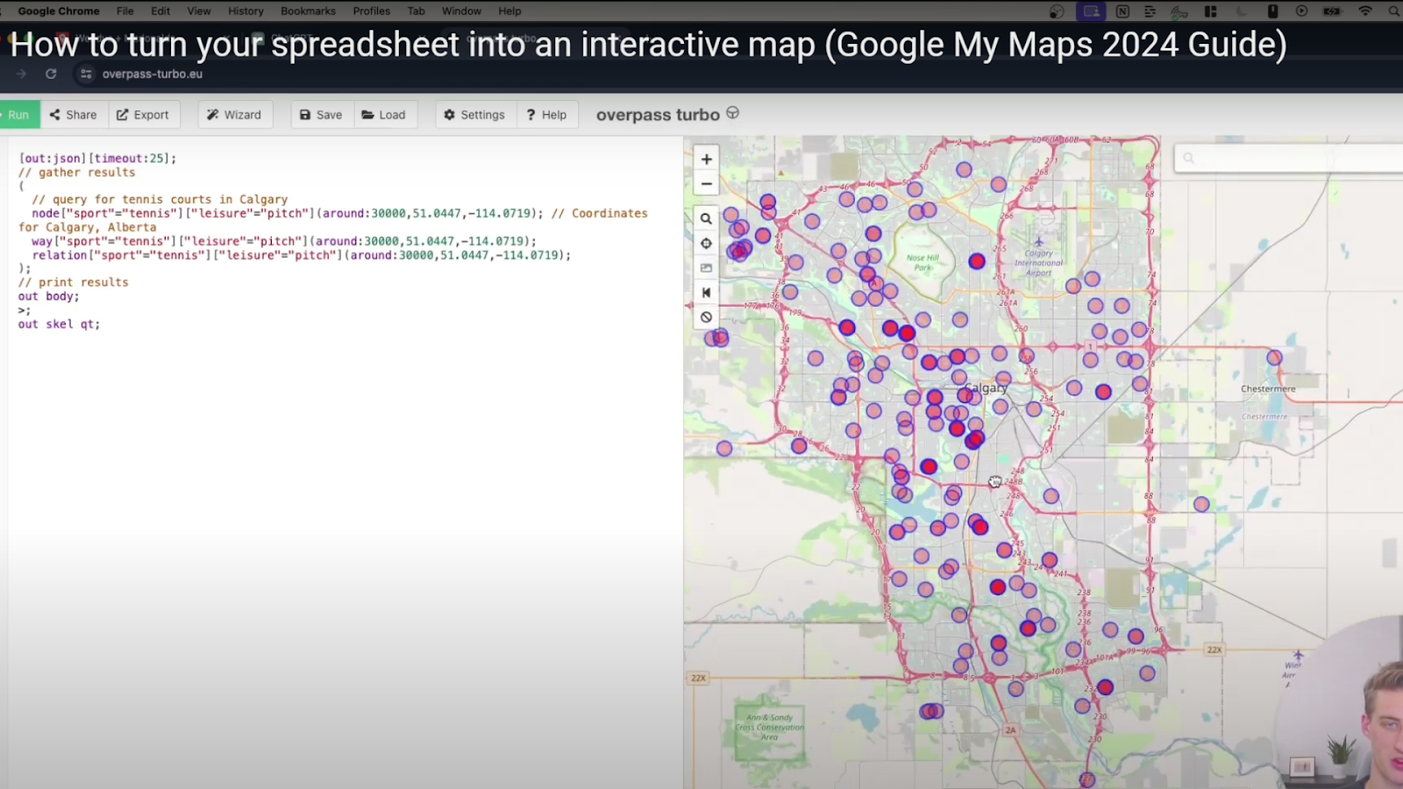Click the mouse device menu bar icon
Viewport: 1403px width, 789px height.
(x=1272, y=11)
